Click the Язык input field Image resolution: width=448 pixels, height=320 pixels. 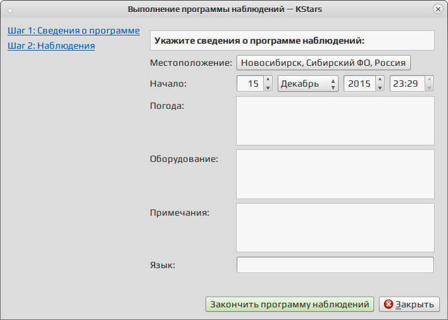[x=335, y=265]
